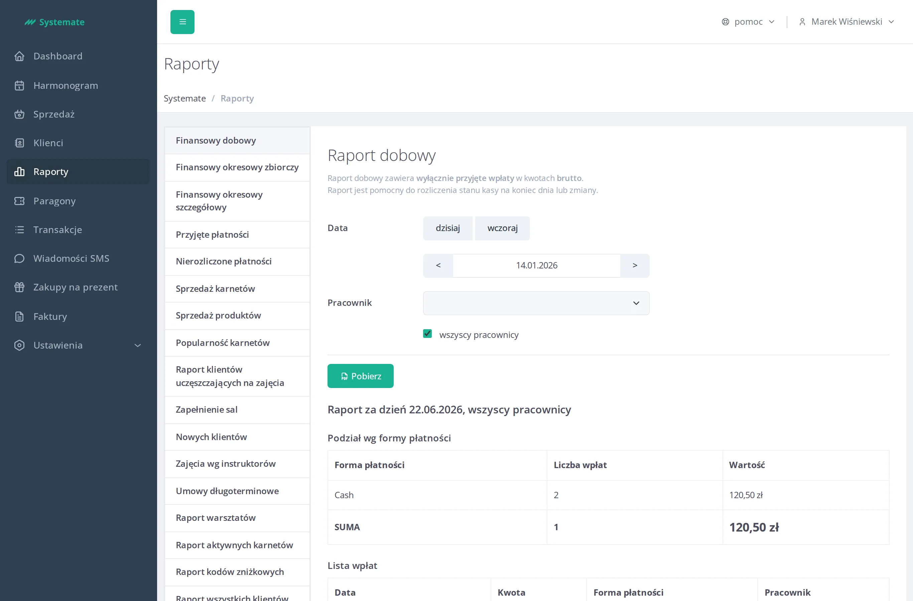
Task: Click the Harmonogram calendar icon
Action: [x=19, y=85]
